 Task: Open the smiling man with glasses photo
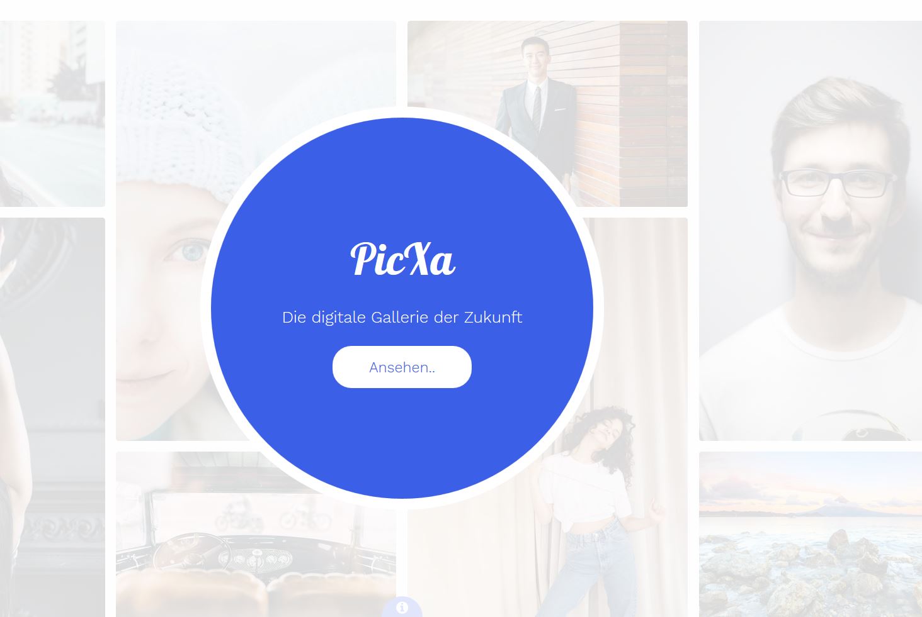(811, 230)
